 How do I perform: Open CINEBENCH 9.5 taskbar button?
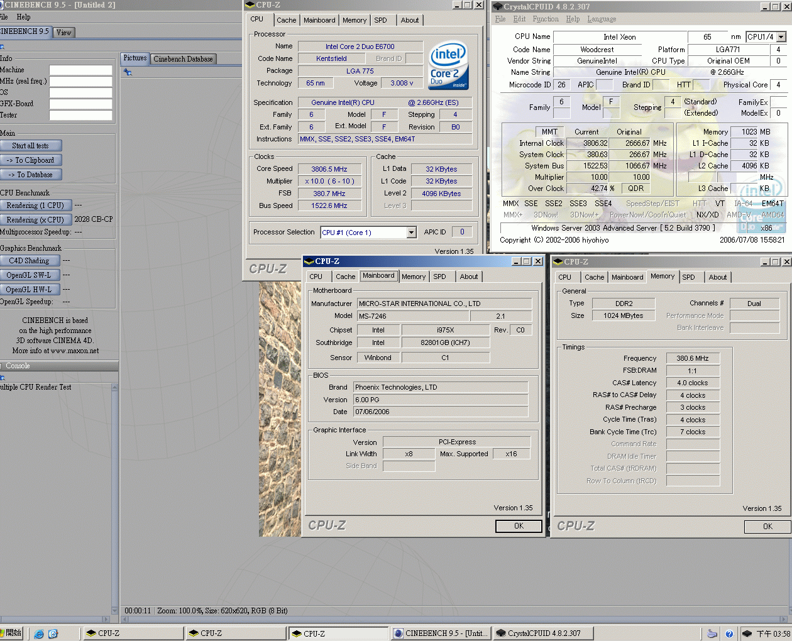pos(440,633)
